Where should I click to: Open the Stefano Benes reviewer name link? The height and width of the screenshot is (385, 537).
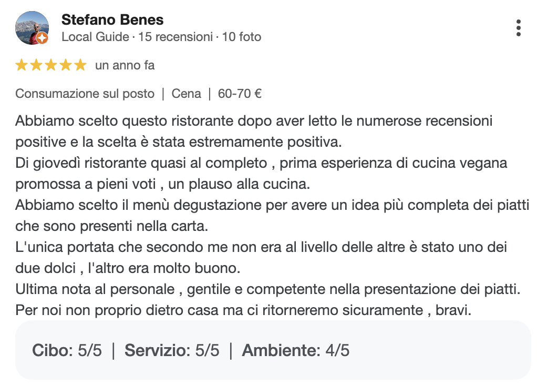(112, 20)
